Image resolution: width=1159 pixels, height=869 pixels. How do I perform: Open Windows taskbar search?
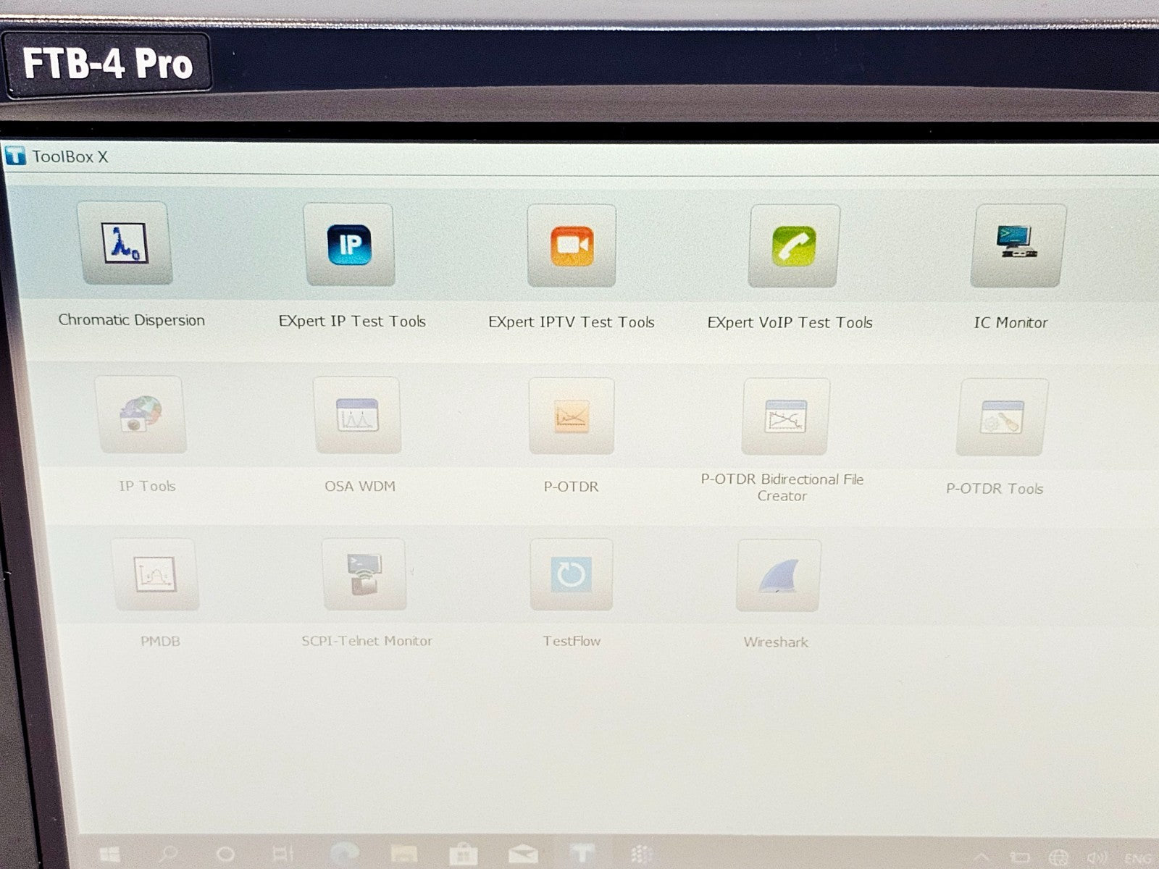(x=169, y=855)
